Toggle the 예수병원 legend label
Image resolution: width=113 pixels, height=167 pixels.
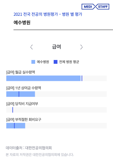[43, 62]
